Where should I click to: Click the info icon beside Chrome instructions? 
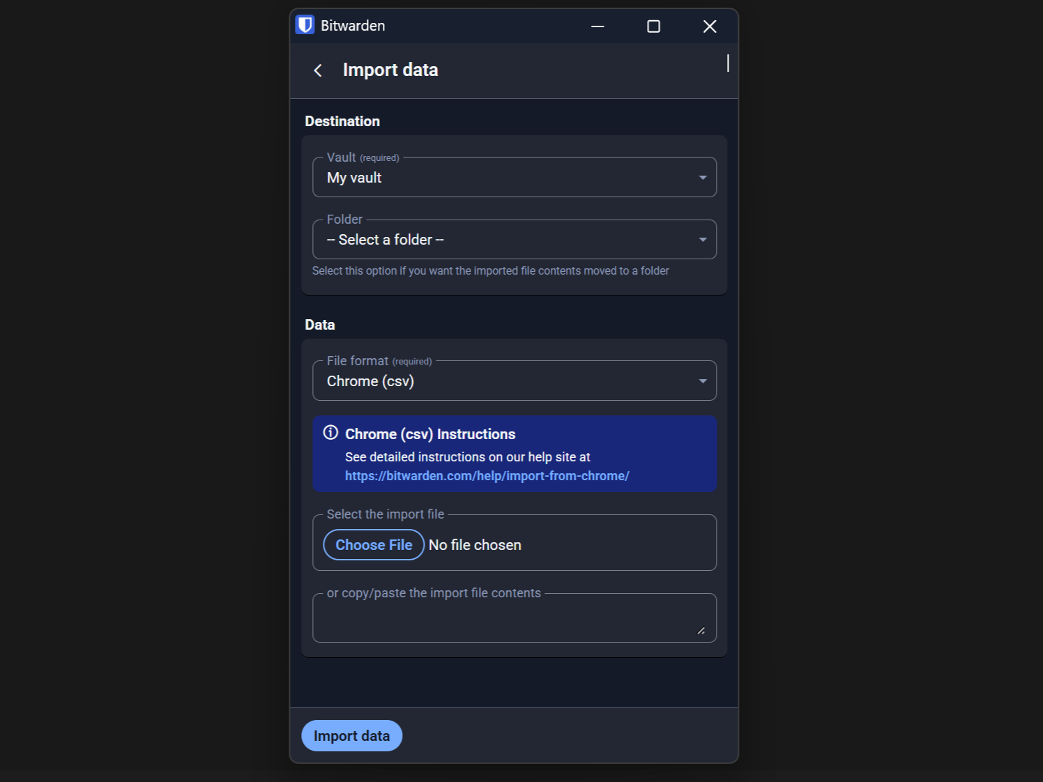330,433
